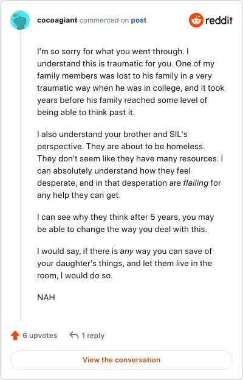This screenshot has width=243, height=380.
Task: Click the cocoagiant user avatar
Action: click(x=20, y=20)
